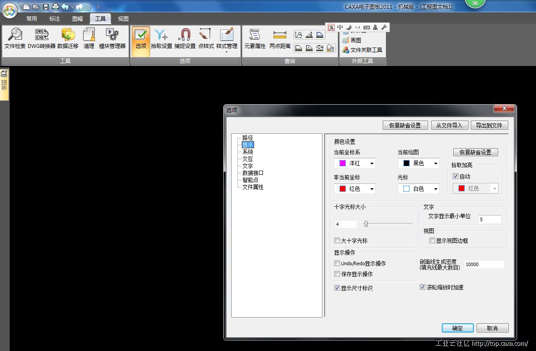Open the 模块管理器 module manager
The width and height of the screenshot is (536, 351).
point(112,38)
